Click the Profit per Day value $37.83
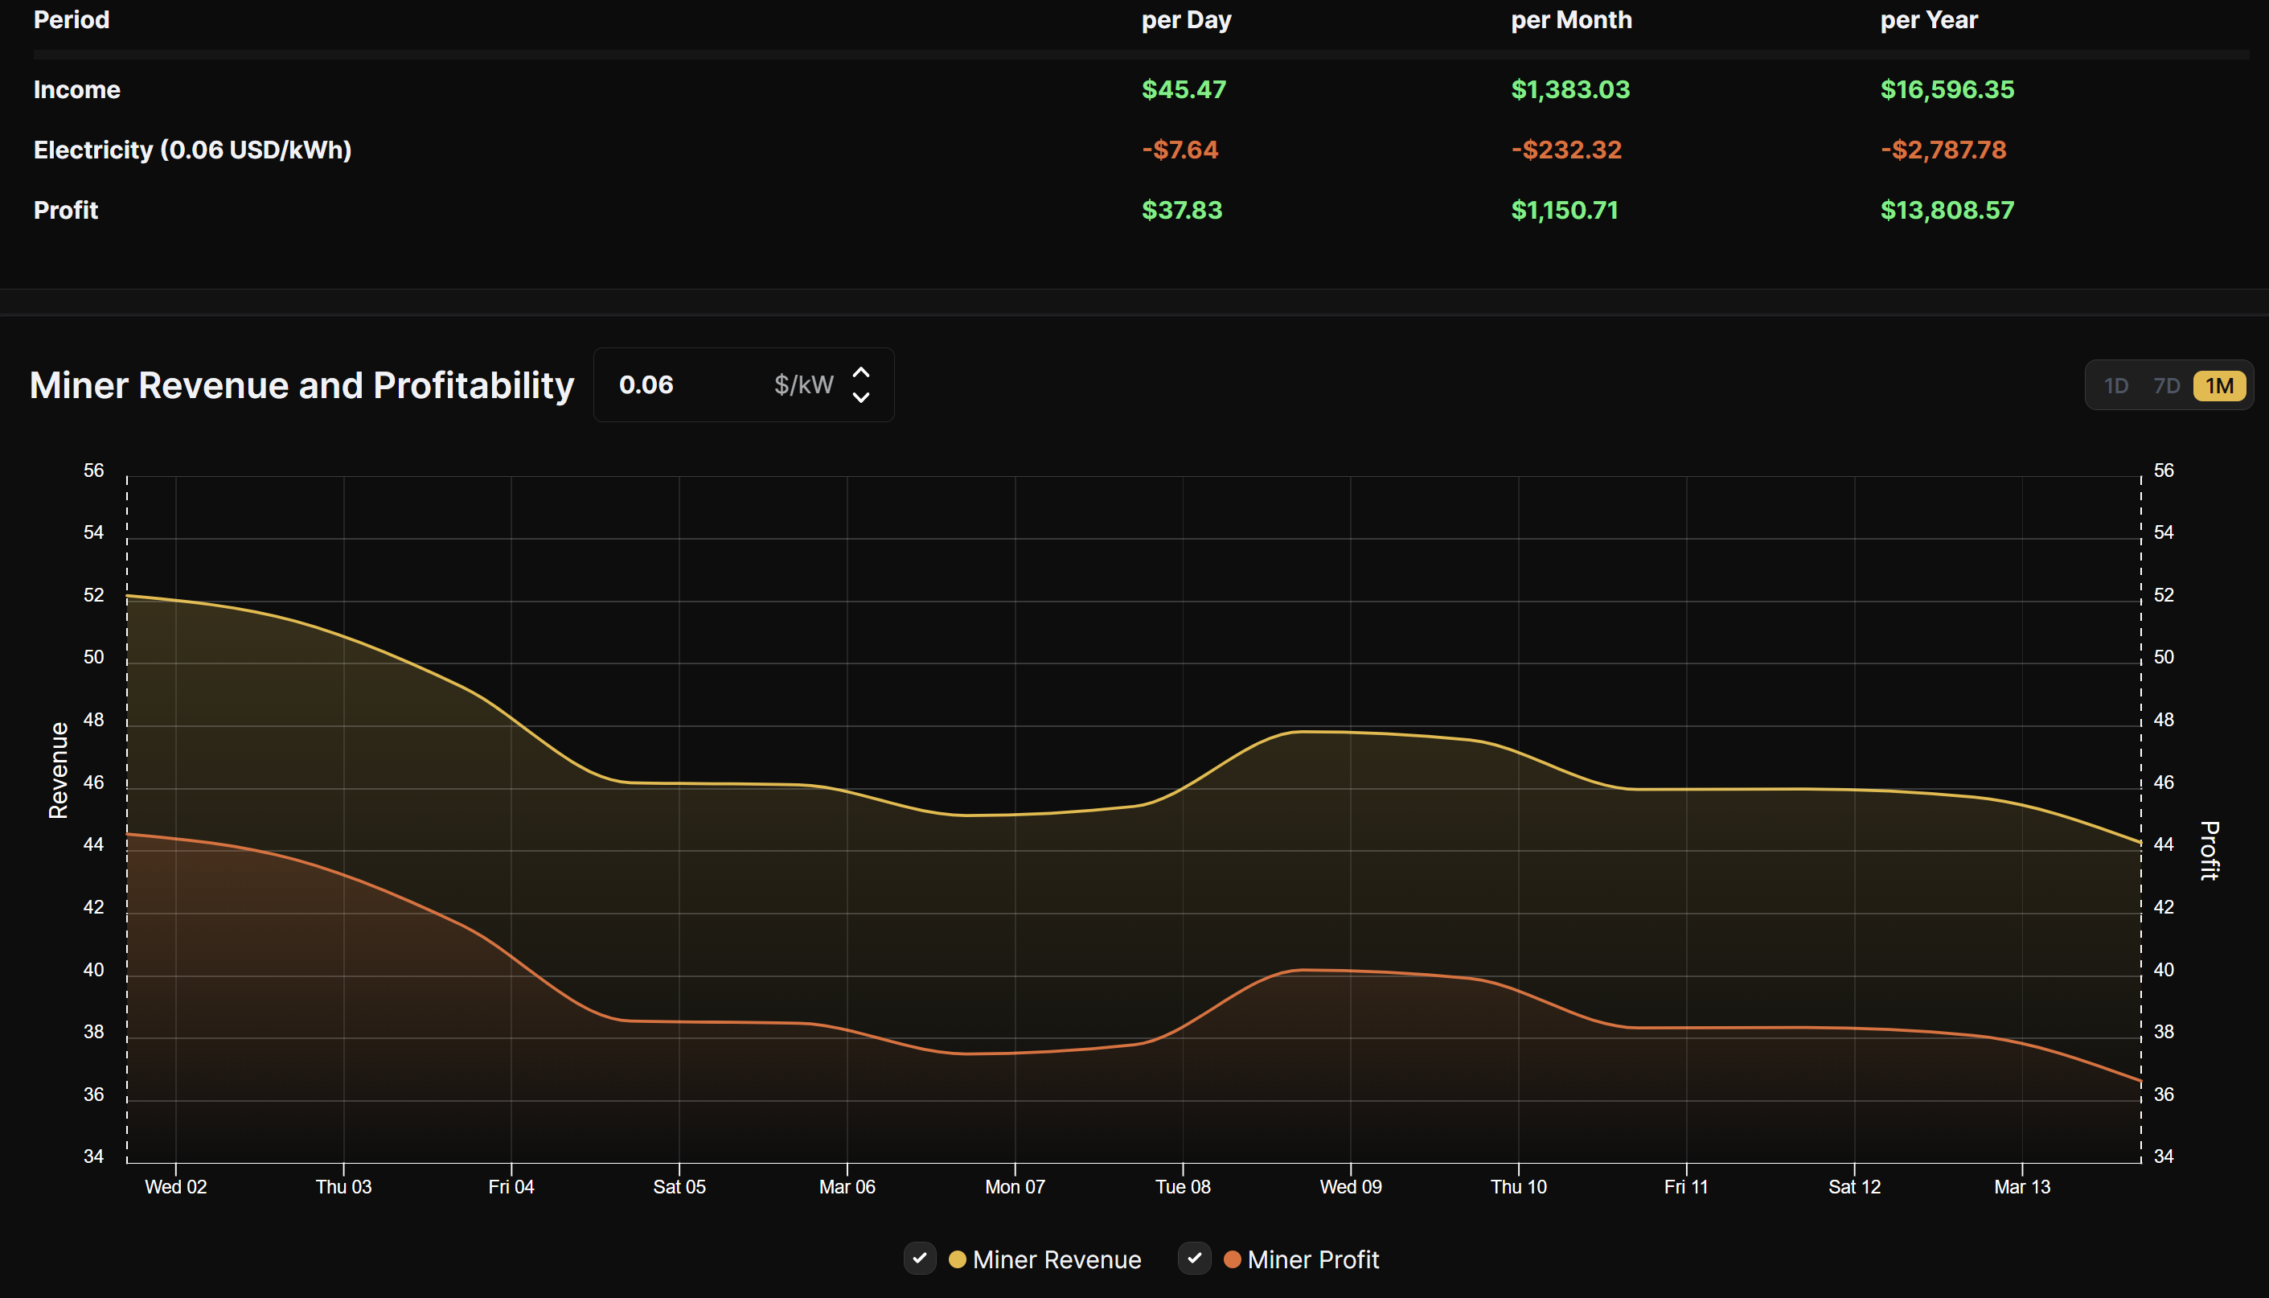This screenshot has width=2269, height=1298. [x=1182, y=211]
